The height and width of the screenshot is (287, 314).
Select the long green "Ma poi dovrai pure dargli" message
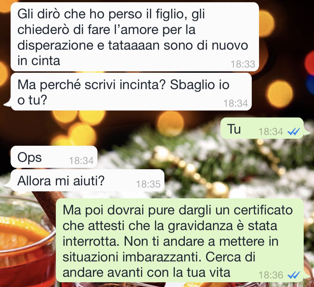tap(180, 241)
